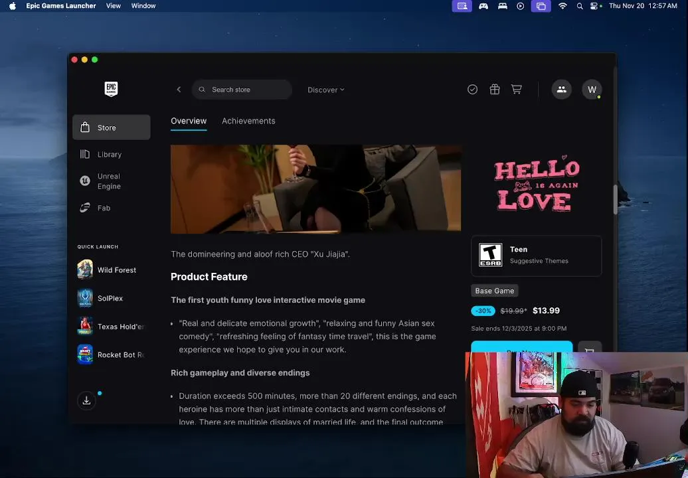Open the View menu
This screenshot has height=478, width=688.
[x=113, y=6]
